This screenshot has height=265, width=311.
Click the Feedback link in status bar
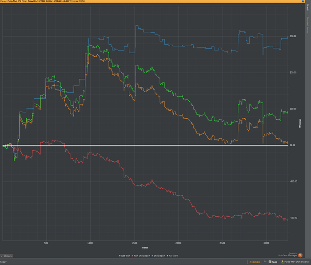255,262
